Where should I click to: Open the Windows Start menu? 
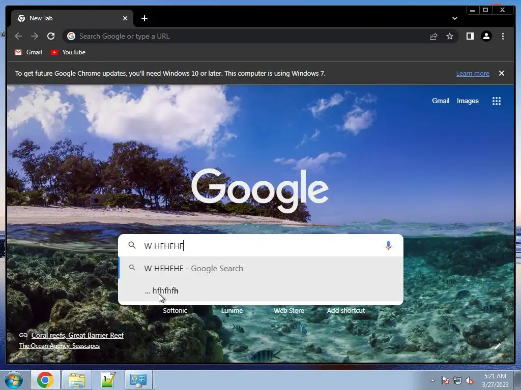pyautogui.click(x=14, y=380)
